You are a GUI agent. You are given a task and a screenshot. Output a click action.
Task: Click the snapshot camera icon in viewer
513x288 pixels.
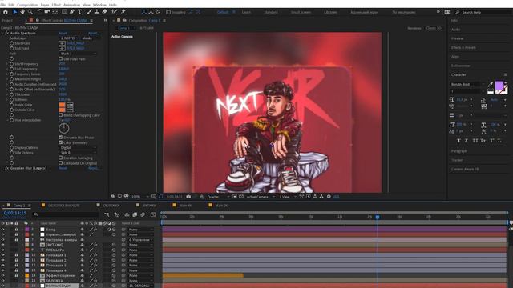pos(188,197)
